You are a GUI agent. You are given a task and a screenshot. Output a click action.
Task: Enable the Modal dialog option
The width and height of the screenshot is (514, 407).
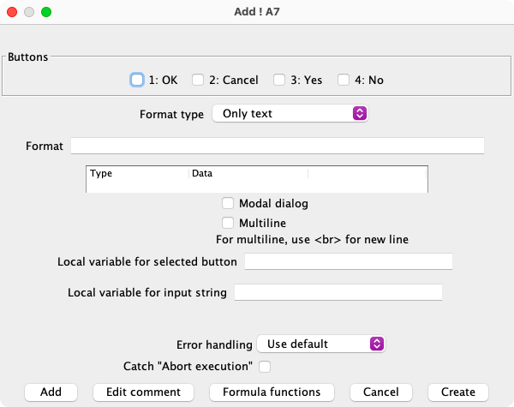pyautogui.click(x=228, y=204)
